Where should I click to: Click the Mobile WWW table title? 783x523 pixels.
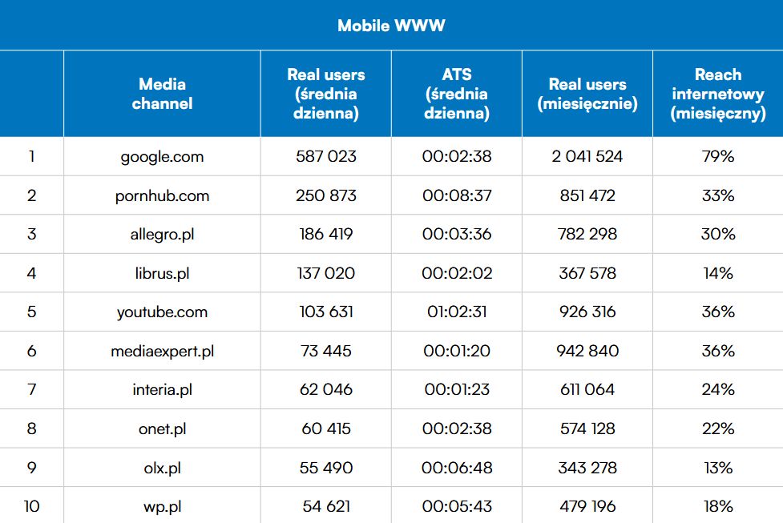(x=391, y=26)
